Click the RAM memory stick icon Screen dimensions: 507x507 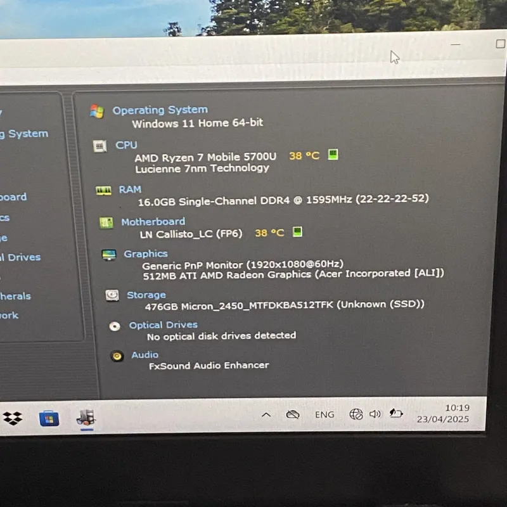click(x=103, y=190)
